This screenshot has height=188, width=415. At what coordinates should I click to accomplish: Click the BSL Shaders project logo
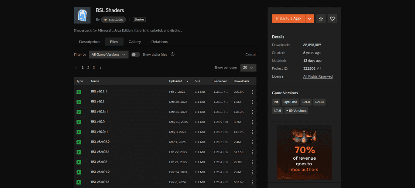point(82,15)
